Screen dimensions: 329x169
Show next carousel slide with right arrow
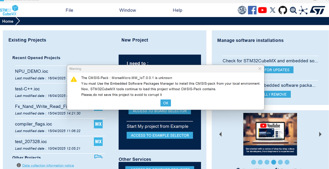click(320, 134)
